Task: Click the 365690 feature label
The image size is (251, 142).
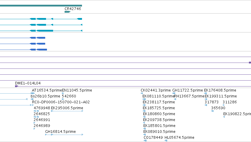Action: click(218, 108)
